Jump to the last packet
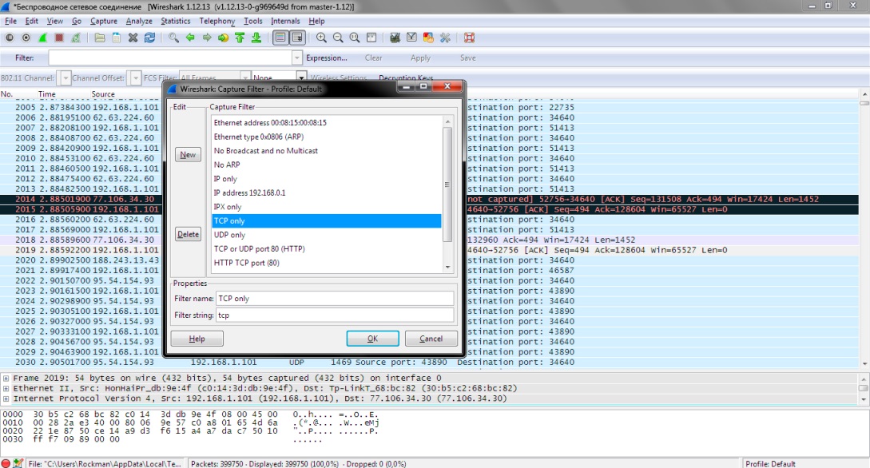The image size is (870, 468). pos(256,38)
